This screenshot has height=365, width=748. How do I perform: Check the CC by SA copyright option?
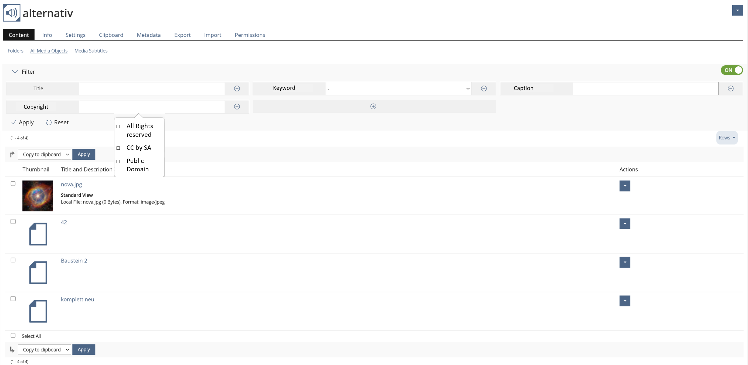(118, 148)
